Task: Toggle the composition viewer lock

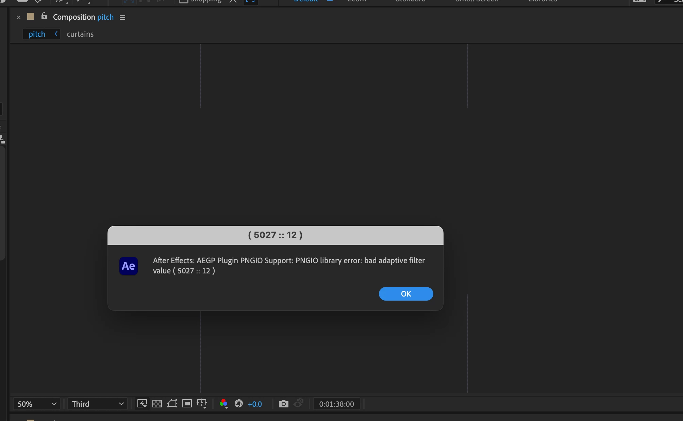Action: click(x=44, y=16)
